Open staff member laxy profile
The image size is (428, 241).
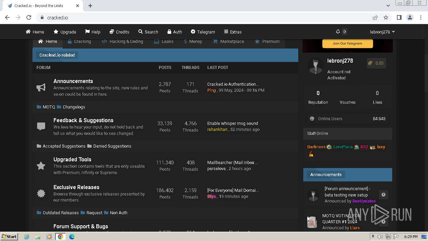[381, 147]
